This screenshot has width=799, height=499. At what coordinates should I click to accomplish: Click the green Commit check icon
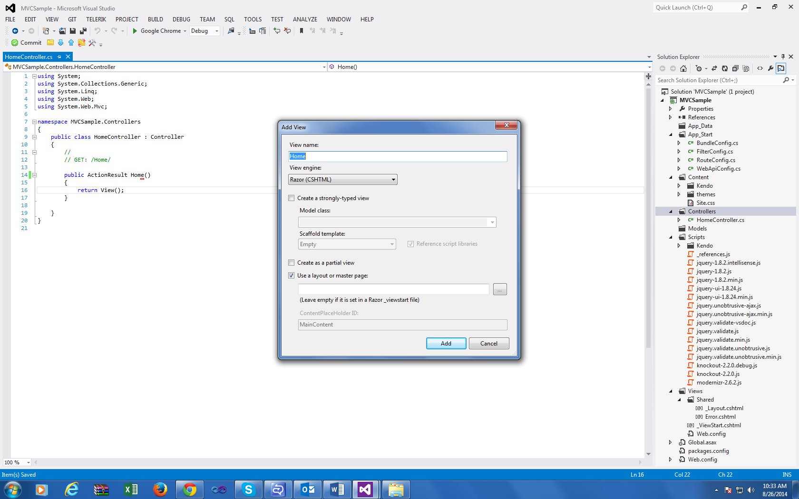tap(15, 43)
